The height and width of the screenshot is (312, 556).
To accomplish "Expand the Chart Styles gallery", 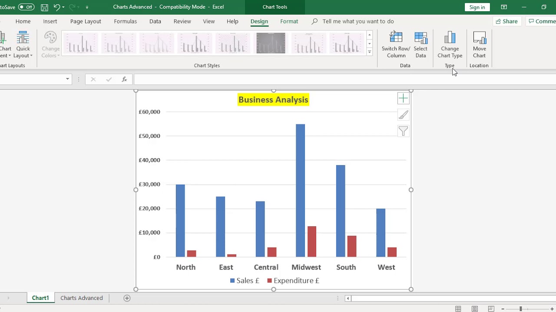I will click(x=369, y=52).
